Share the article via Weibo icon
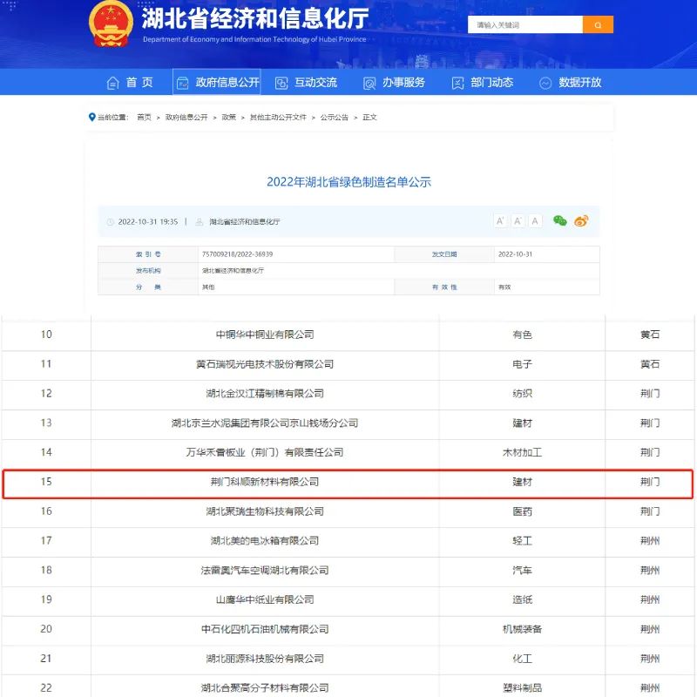697x697 pixels. click(x=581, y=220)
